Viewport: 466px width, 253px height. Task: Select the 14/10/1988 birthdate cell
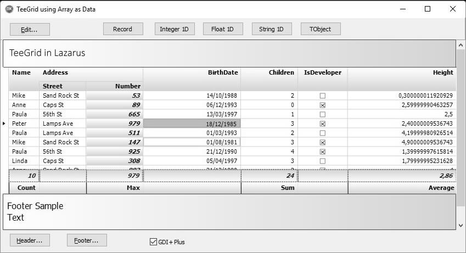tap(192, 95)
